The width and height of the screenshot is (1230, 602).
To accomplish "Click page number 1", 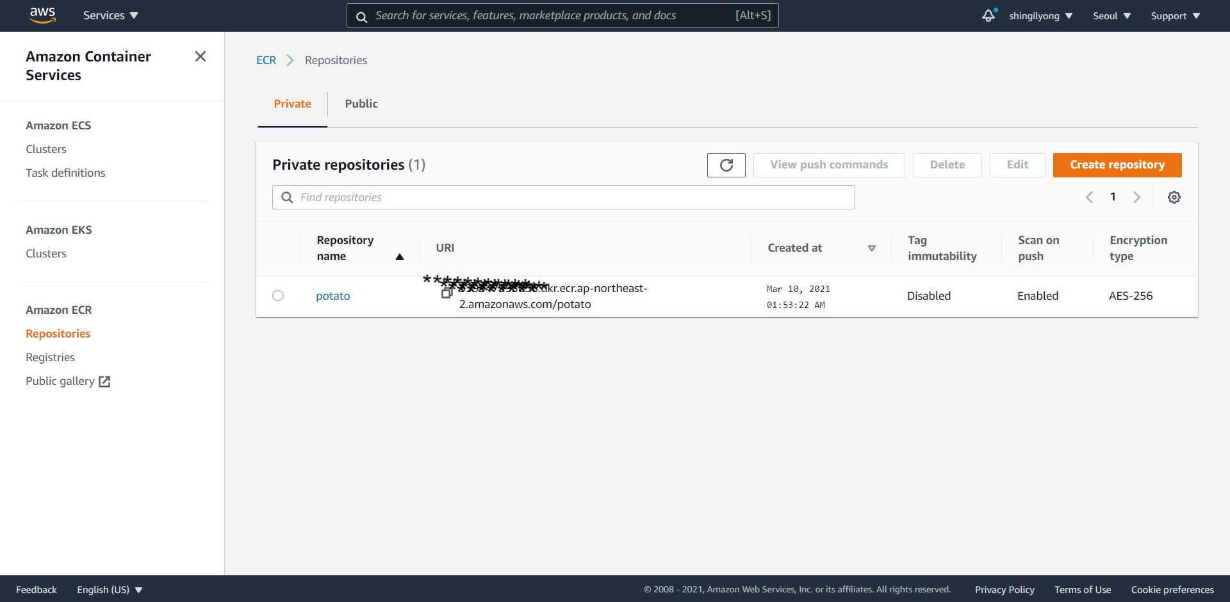I will (1113, 197).
